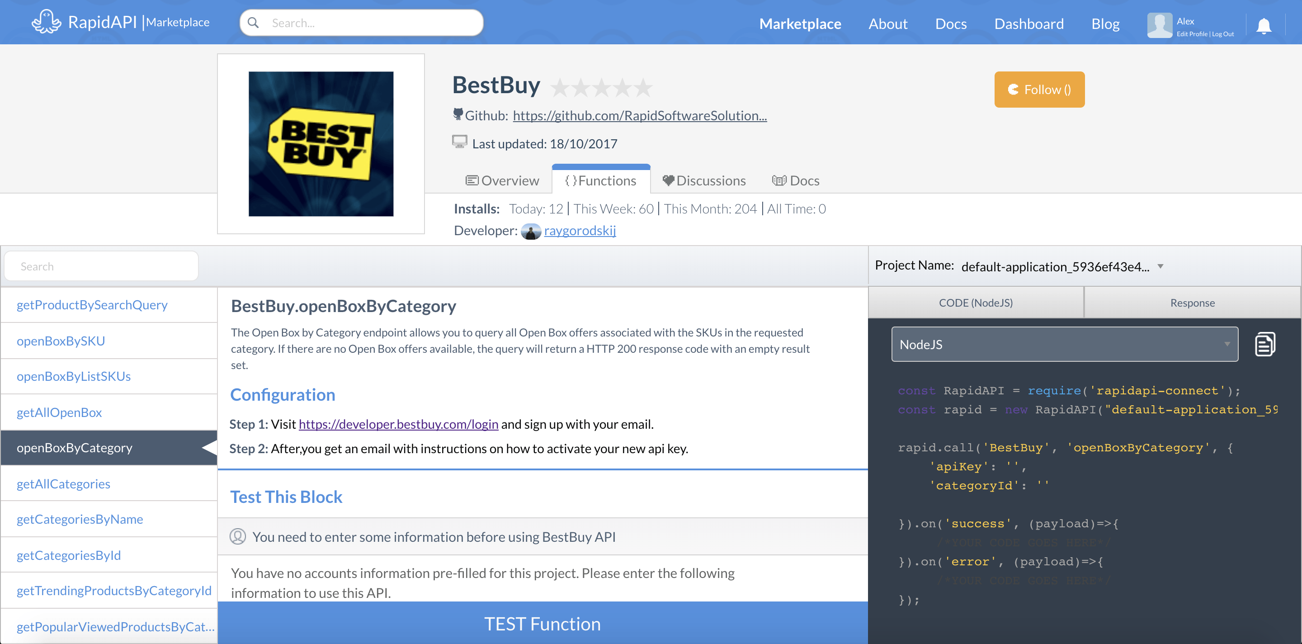
Task: Select openBoxByListSKUs function
Action: point(109,376)
